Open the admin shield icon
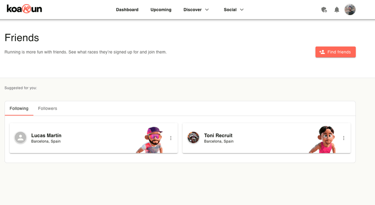 click(324, 10)
